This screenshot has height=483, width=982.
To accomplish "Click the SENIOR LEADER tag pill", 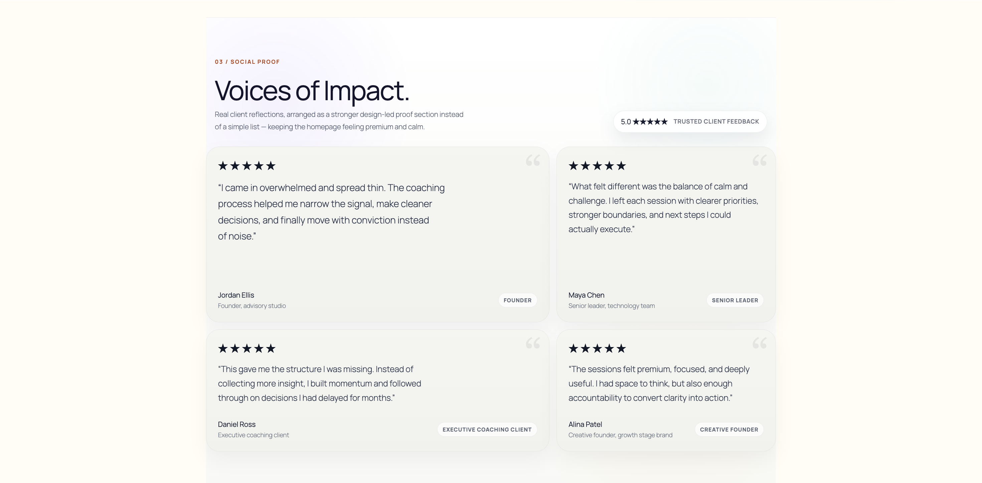I will click(x=734, y=300).
